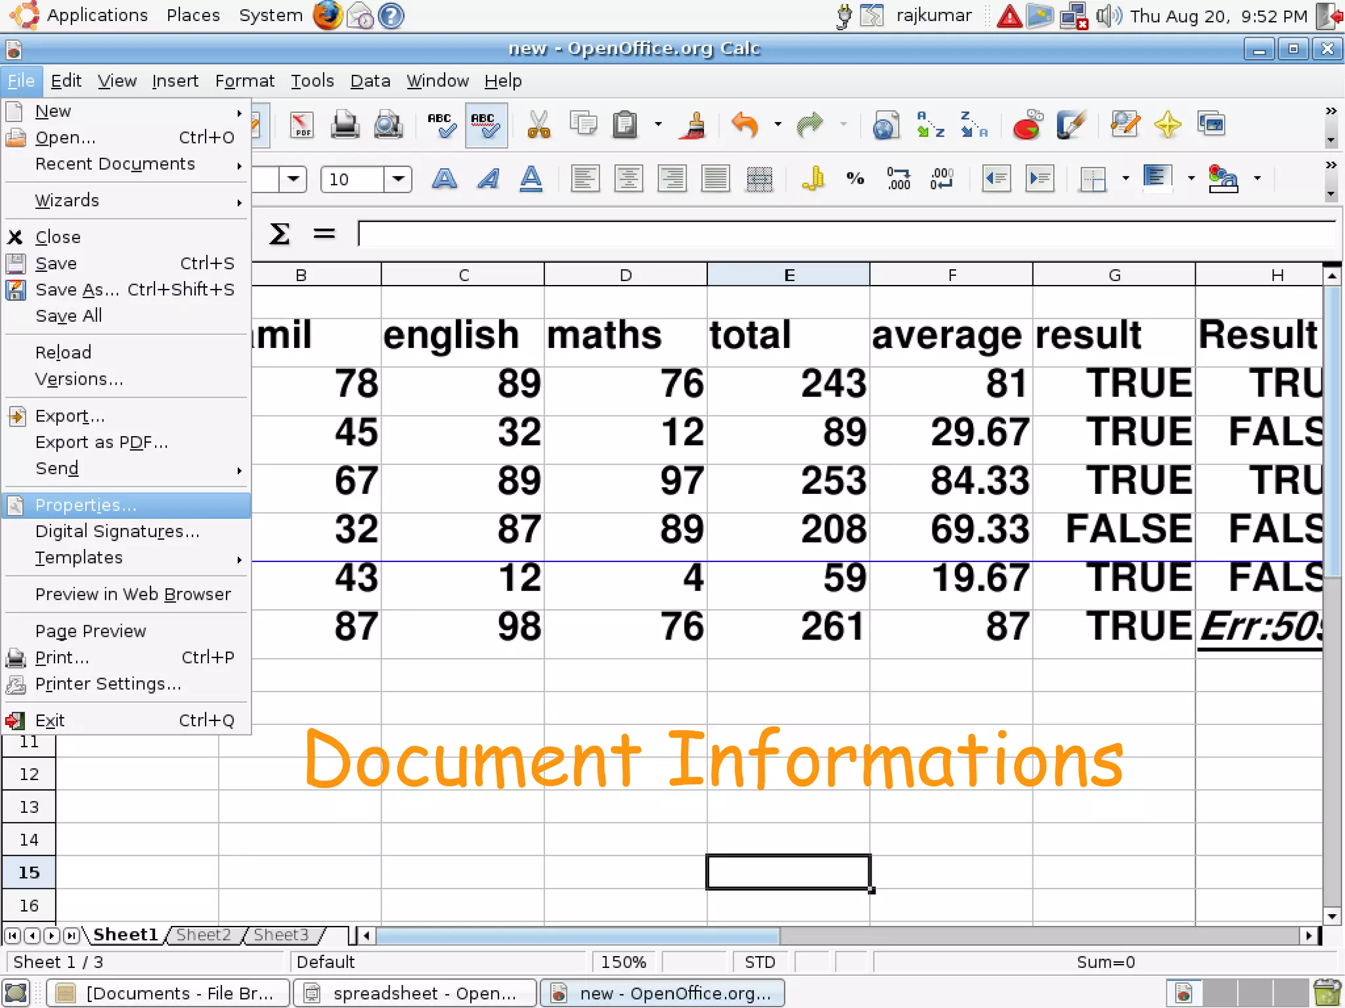Viewport: 1345px width, 1008px height.
Task: Click Sort Ascending A-Z icon
Action: [x=930, y=125]
